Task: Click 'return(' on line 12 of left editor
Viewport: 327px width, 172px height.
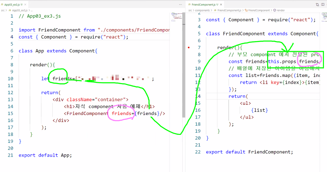Action: pyautogui.click(x=51, y=93)
